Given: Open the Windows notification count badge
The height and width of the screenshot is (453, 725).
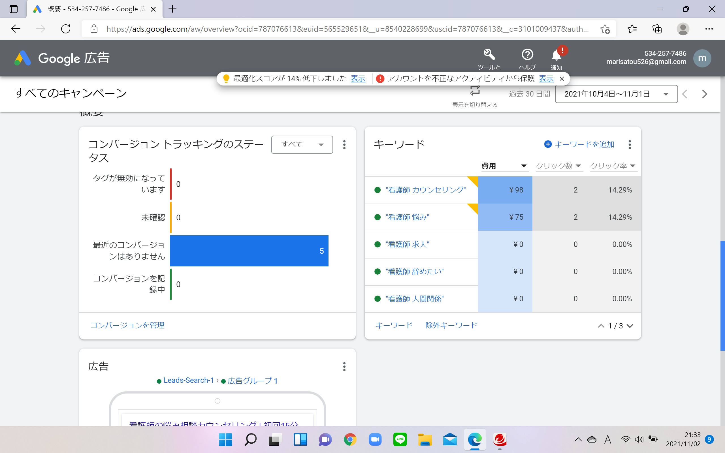Looking at the screenshot, I should tap(709, 439).
